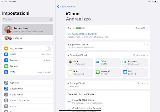Click the Password keys icon
The width and height of the screenshot is (160, 112).
125,62
